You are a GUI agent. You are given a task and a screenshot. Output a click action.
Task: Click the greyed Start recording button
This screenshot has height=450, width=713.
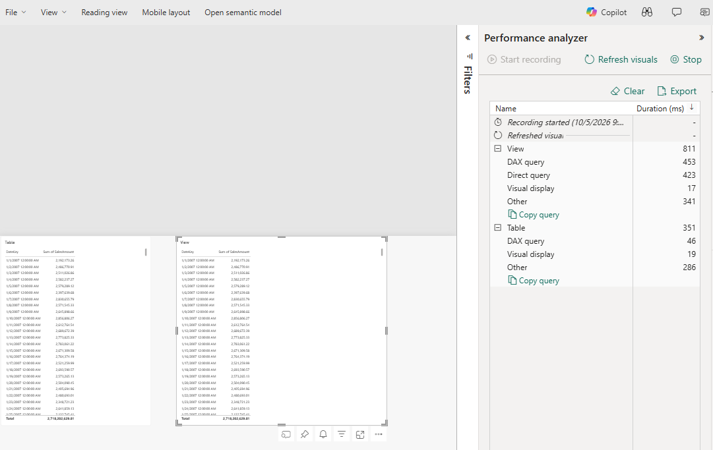pos(524,59)
